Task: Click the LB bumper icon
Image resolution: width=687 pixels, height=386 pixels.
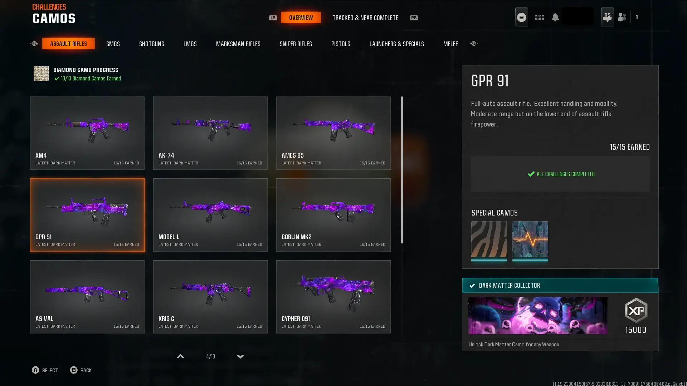Action: (x=273, y=18)
